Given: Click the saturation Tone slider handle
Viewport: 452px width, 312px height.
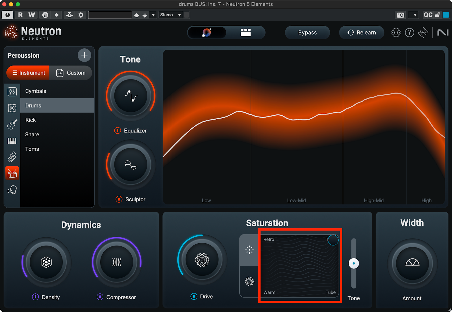Looking at the screenshot, I should tap(354, 263).
